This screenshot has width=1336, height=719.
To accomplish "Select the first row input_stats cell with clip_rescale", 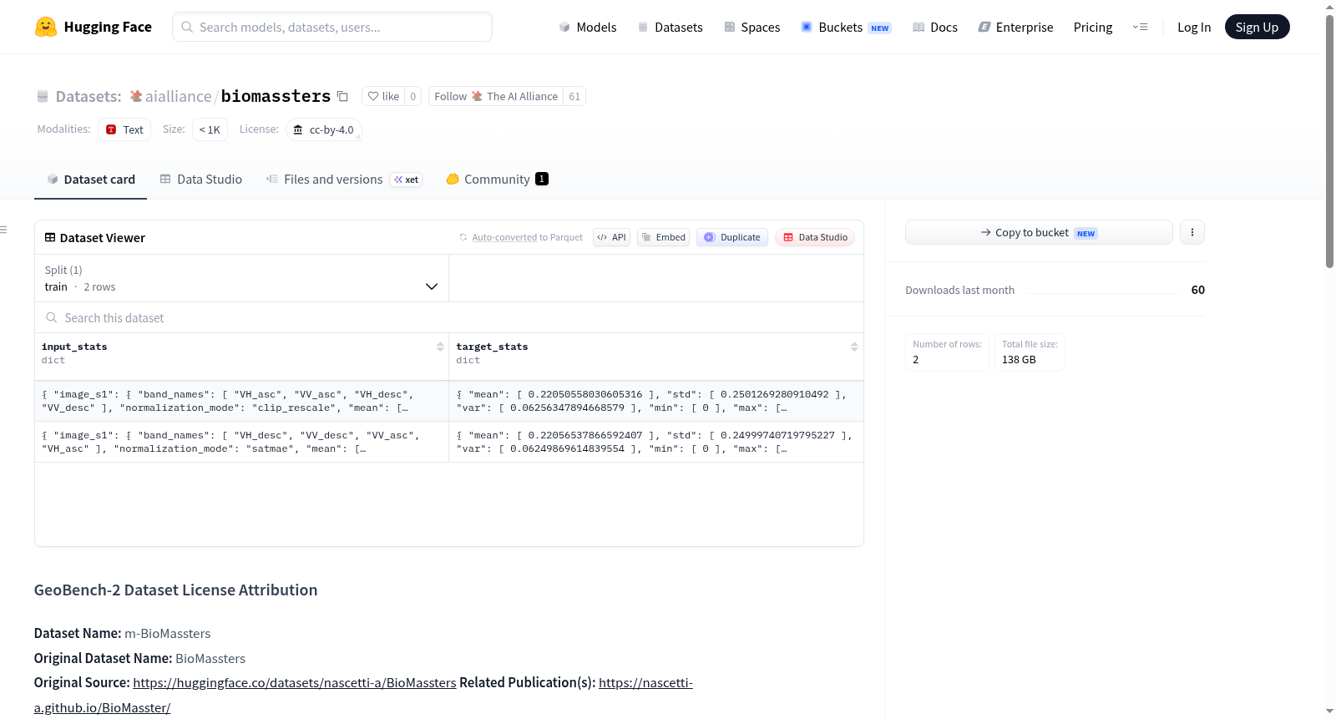I will [x=241, y=401].
